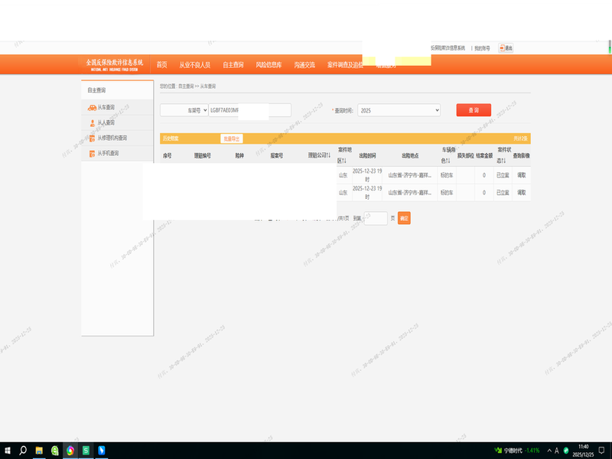
Task: Select 从修理机构查询 in the sidebar
Action: tap(112, 138)
